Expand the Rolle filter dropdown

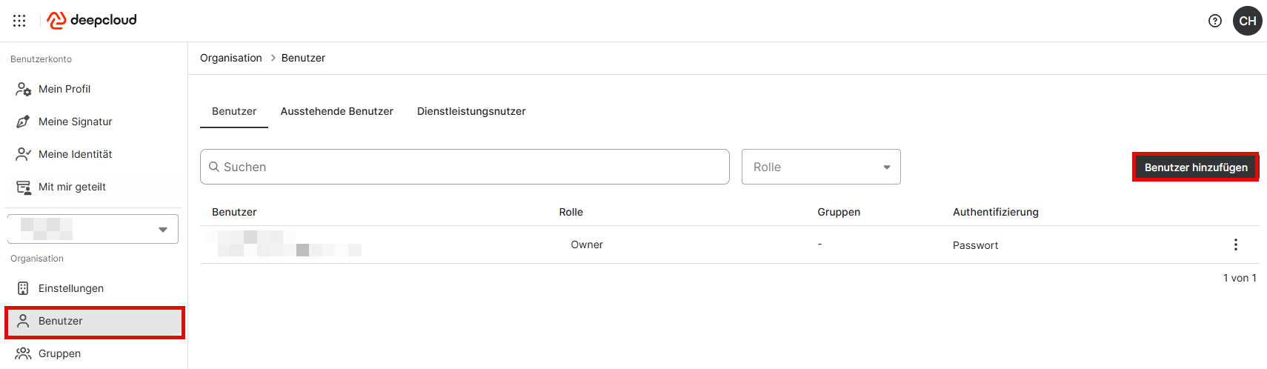821,167
